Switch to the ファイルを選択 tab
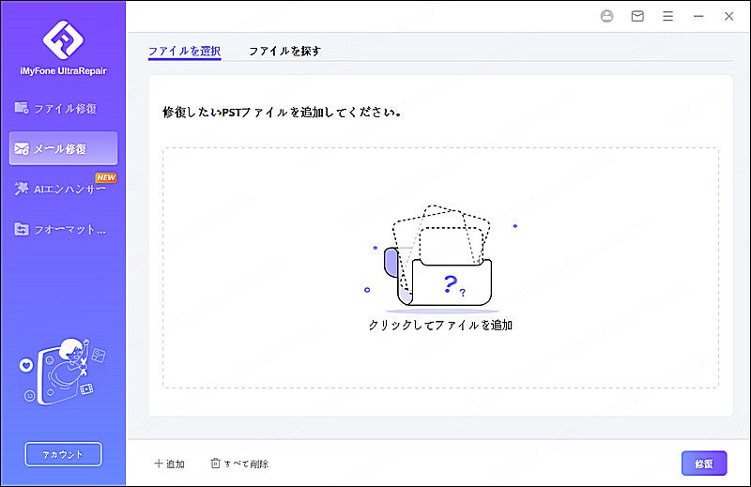This screenshot has width=751, height=487. coord(184,51)
